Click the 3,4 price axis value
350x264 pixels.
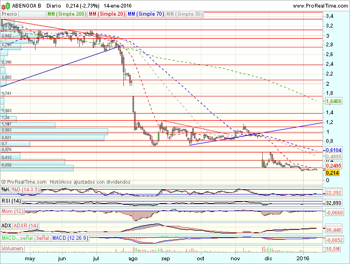coord(330,16)
